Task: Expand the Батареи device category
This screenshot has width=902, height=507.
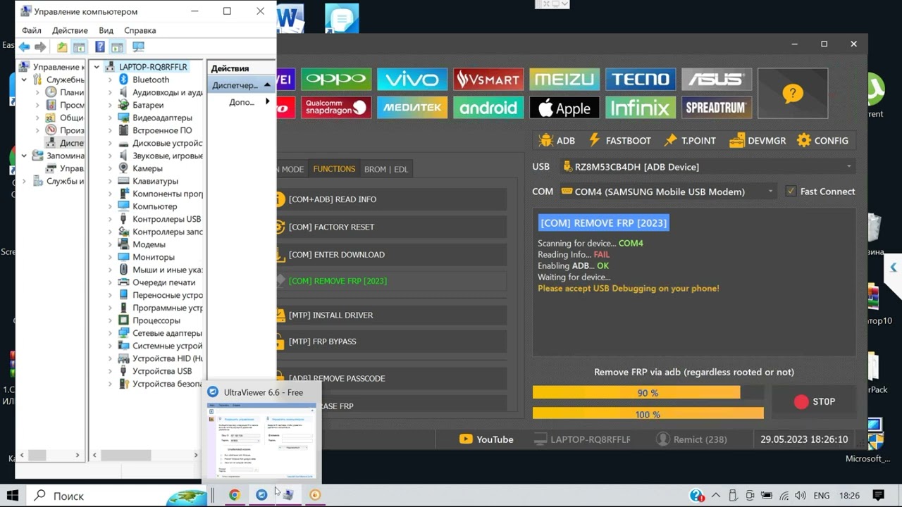Action: pos(110,105)
